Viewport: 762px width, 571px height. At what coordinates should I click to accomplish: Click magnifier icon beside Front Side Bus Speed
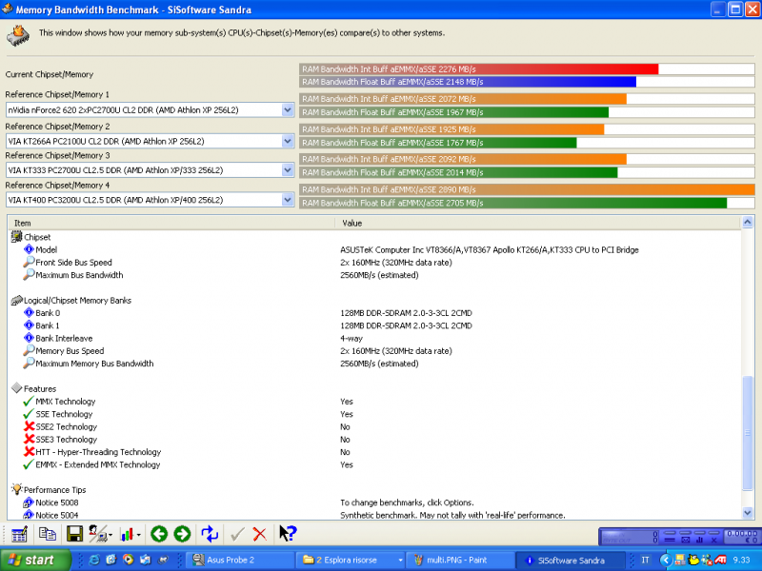(x=29, y=262)
